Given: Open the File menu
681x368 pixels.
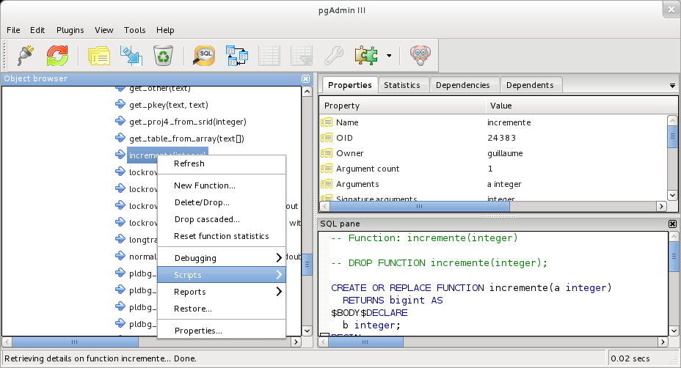Looking at the screenshot, I should 13,30.
